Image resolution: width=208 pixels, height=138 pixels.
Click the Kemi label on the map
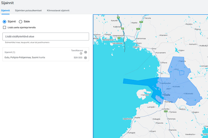point(139,43)
